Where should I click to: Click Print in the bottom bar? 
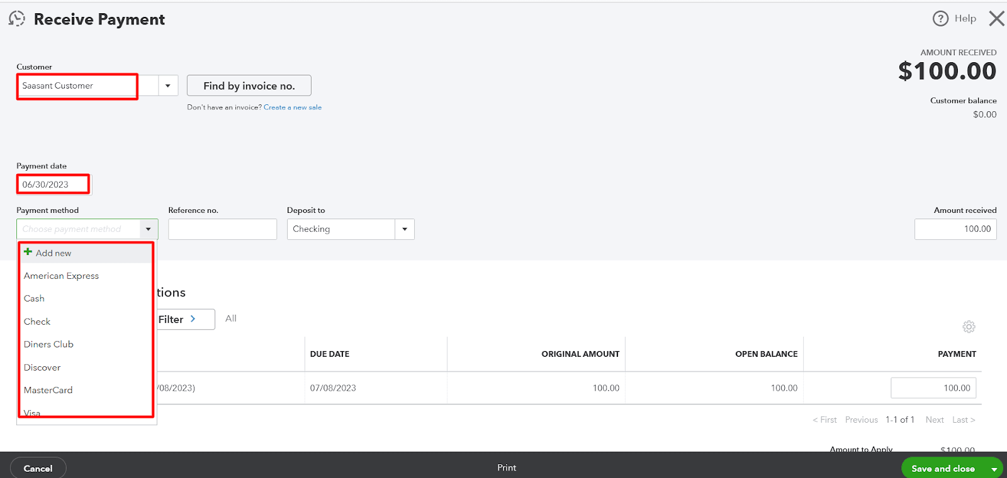[x=507, y=467]
